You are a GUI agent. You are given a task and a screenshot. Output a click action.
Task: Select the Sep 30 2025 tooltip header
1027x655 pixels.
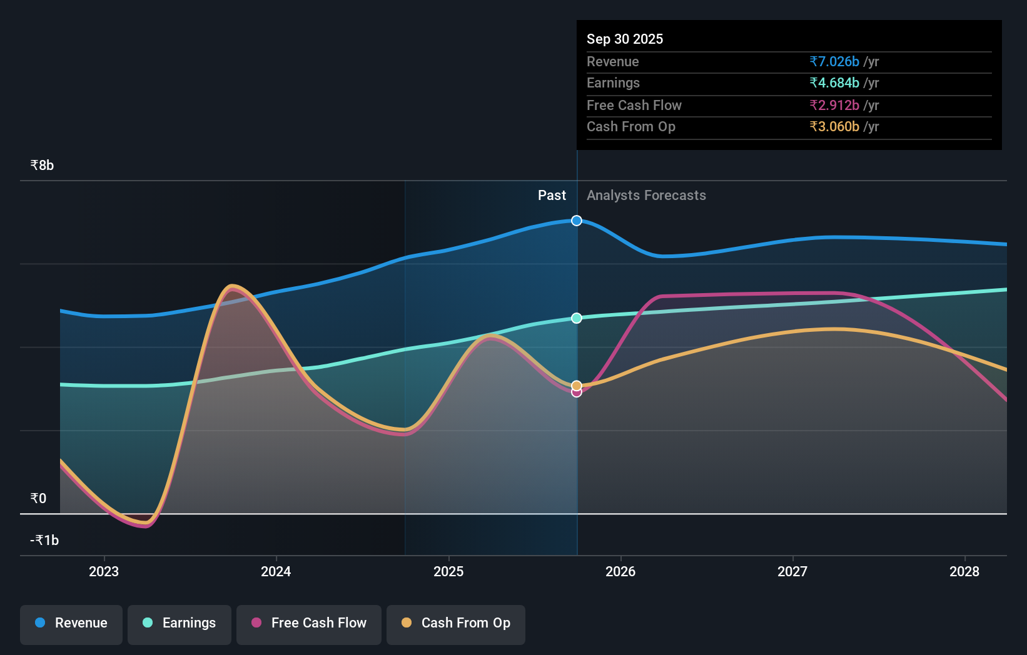tap(625, 39)
